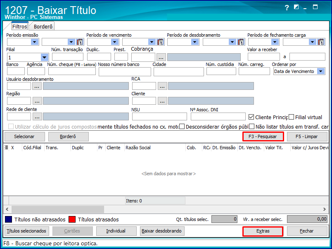
Task: Click the Extras button
Action: 263,231
